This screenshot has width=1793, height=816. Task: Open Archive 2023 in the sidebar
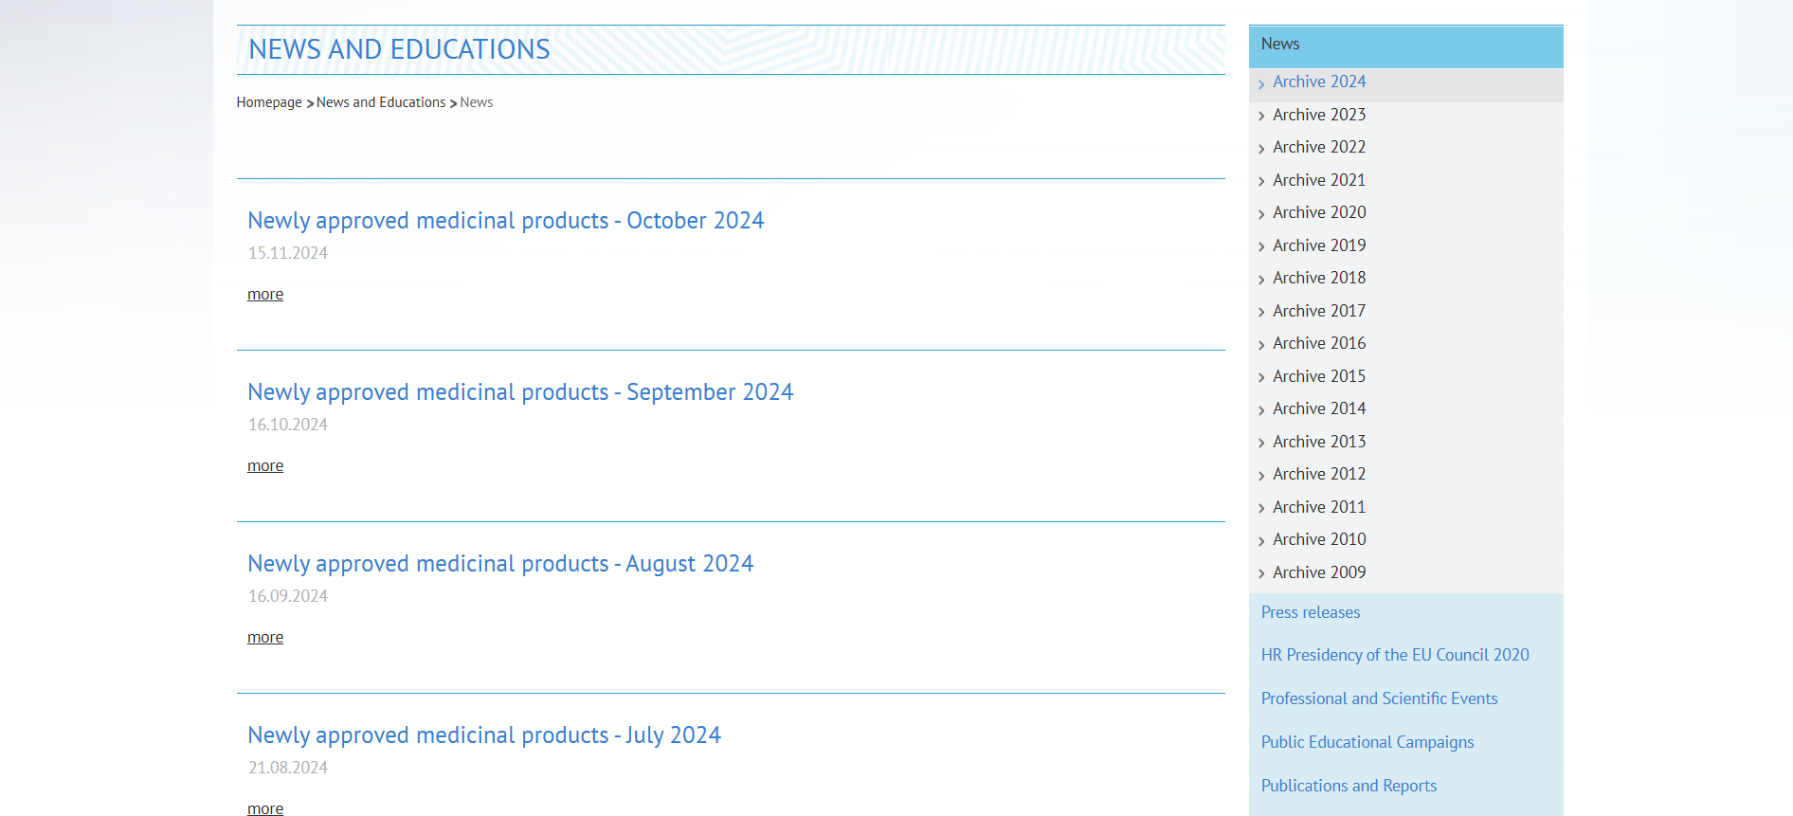(x=1319, y=115)
